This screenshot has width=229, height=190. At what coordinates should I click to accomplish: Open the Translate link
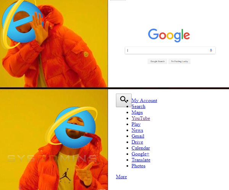(141, 160)
